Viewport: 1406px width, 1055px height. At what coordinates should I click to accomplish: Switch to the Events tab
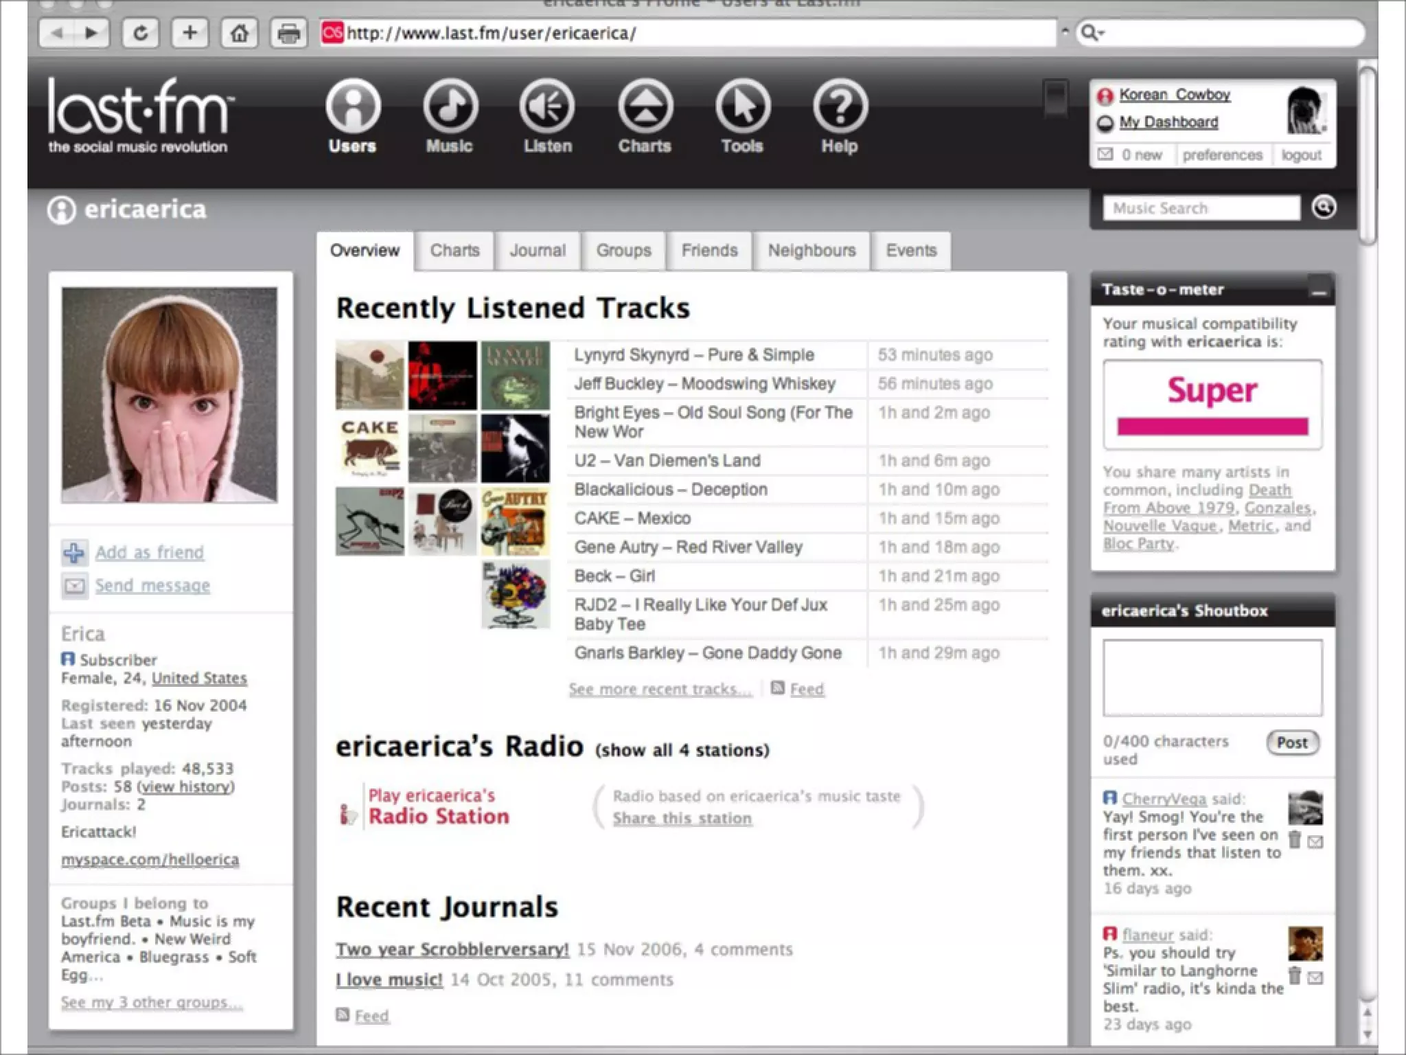(912, 251)
